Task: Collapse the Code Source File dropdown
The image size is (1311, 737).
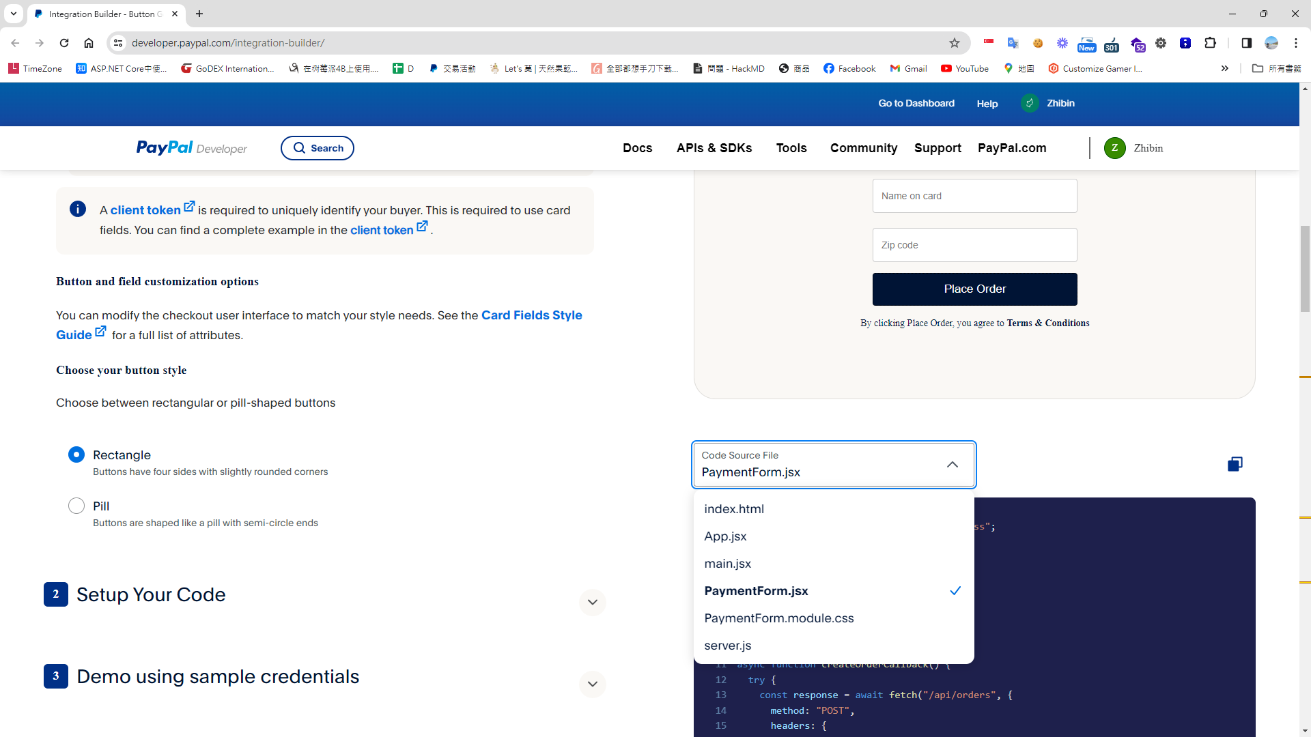Action: click(x=952, y=464)
